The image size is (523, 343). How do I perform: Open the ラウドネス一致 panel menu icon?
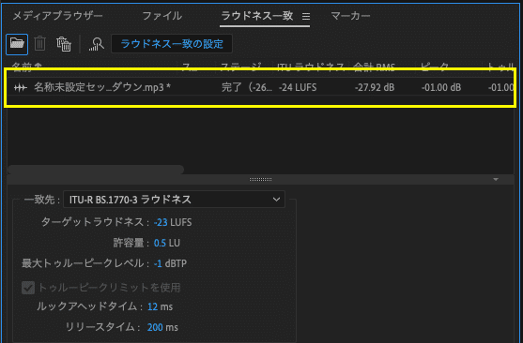tap(306, 16)
